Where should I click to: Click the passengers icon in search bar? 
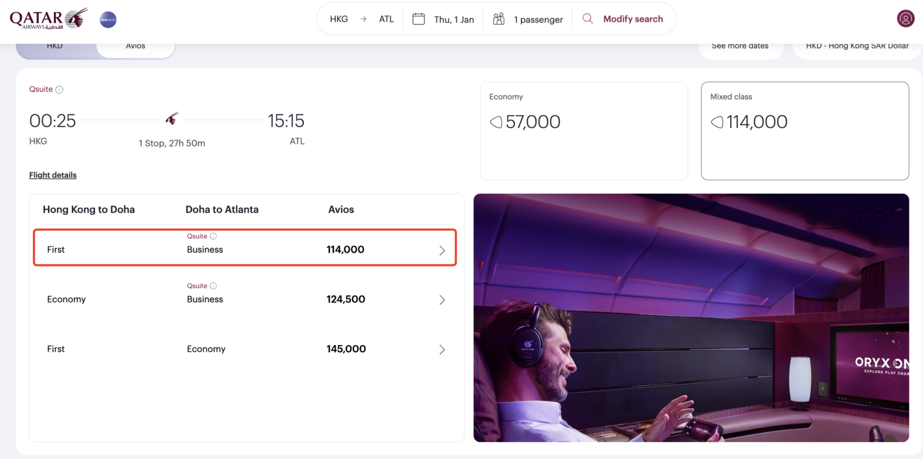[x=498, y=19]
